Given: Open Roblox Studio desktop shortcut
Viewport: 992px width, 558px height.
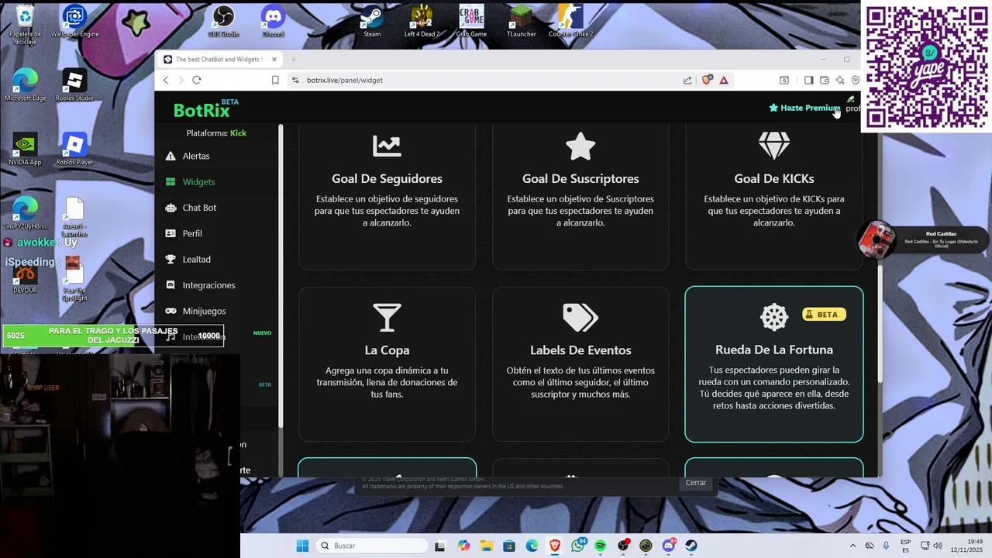Looking at the screenshot, I should (74, 85).
